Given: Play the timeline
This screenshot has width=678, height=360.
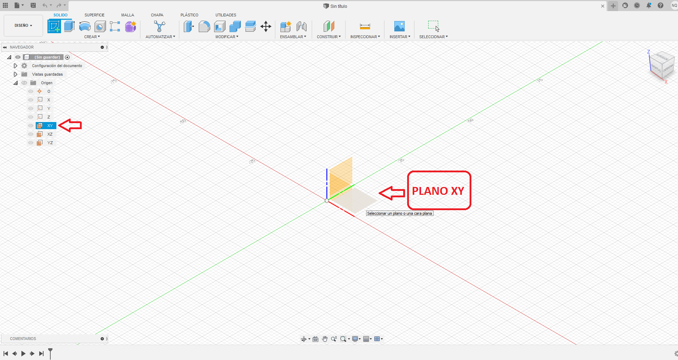Looking at the screenshot, I should [x=23, y=354].
